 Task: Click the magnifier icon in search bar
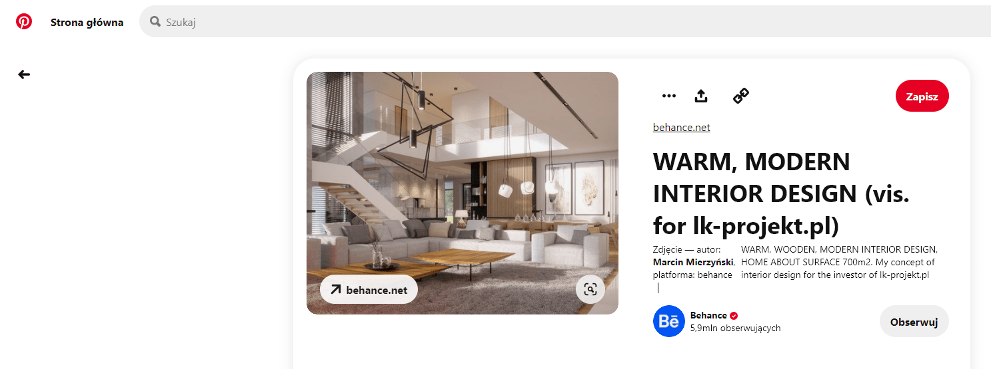155,22
